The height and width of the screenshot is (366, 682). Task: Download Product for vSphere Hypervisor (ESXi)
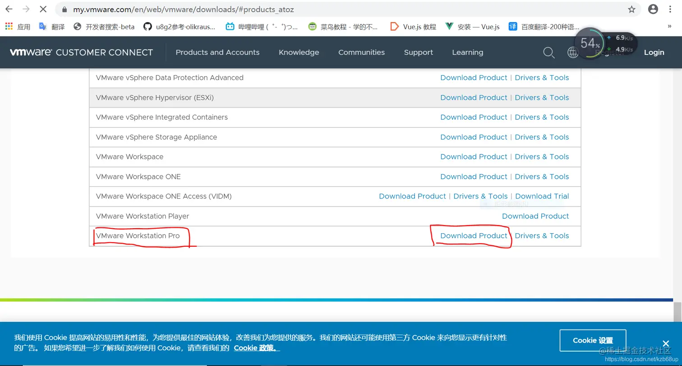click(x=474, y=97)
